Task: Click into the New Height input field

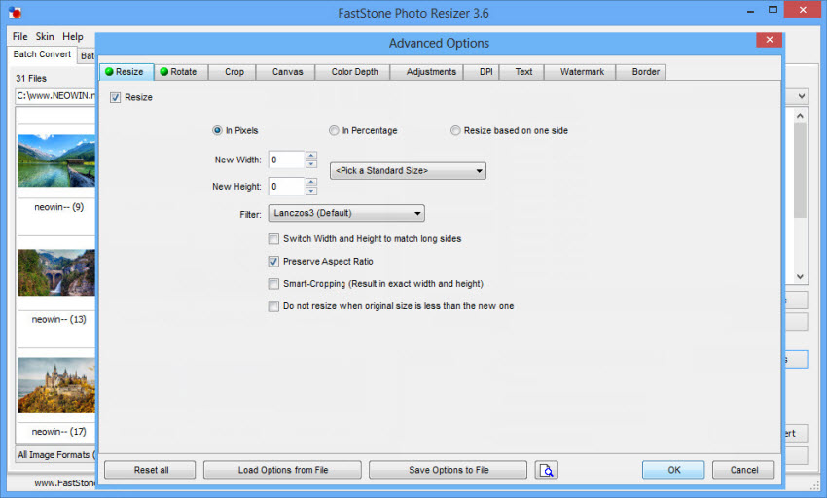Action: (x=286, y=186)
